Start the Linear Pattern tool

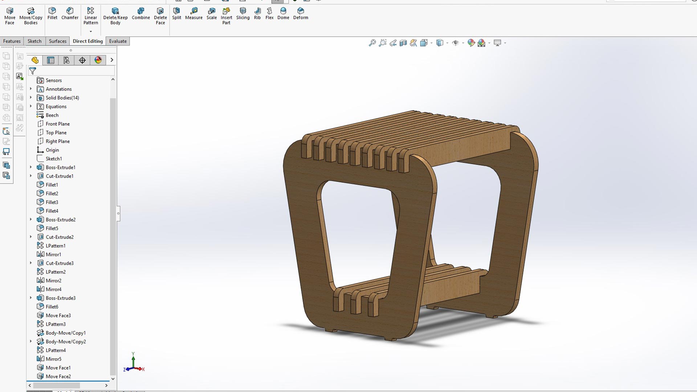point(91,16)
